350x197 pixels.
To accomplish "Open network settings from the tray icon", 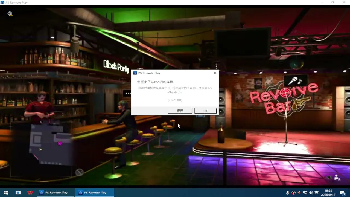I will pyautogui.click(x=305, y=193).
